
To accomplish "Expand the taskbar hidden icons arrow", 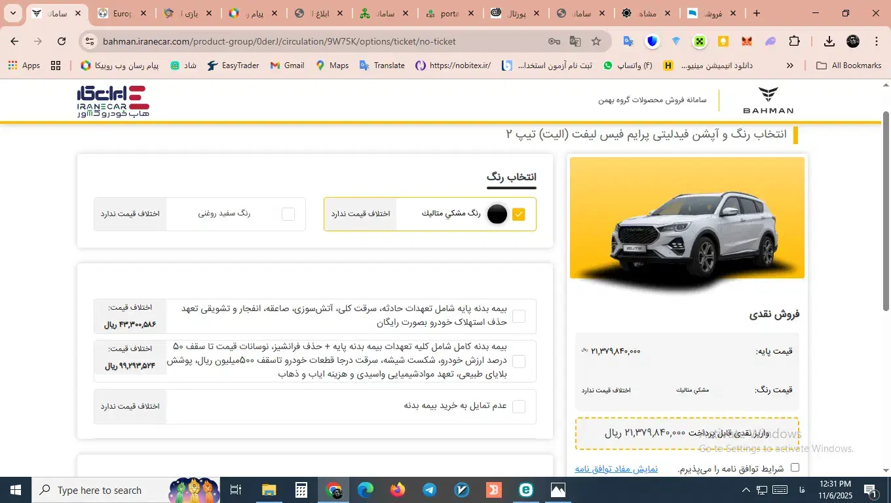I will (746, 490).
